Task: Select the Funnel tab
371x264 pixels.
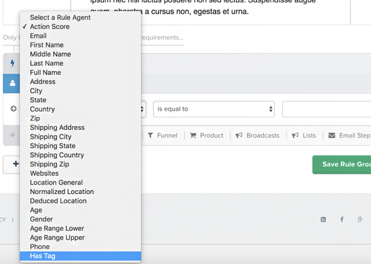Action: coord(163,135)
